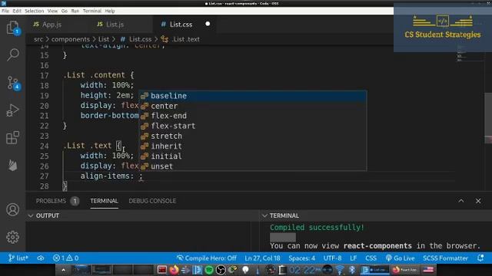Click the unsaved dot on List.css tab

[x=208, y=24]
